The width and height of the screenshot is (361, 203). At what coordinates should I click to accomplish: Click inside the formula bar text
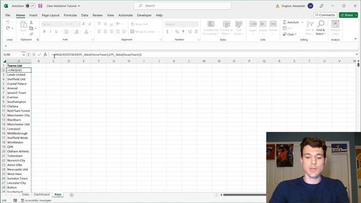pos(96,55)
